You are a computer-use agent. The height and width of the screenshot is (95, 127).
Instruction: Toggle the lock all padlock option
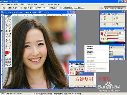tap(82, 69)
